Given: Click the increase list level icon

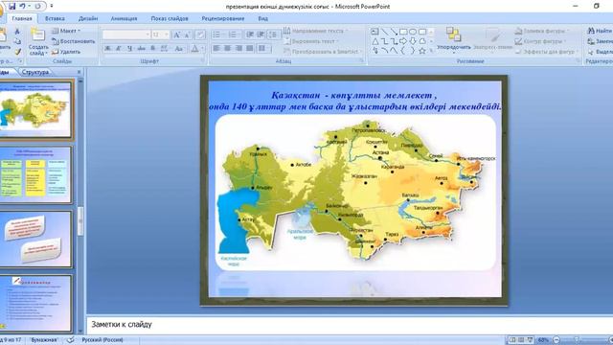Looking at the screenshot, I should (261, 34).
